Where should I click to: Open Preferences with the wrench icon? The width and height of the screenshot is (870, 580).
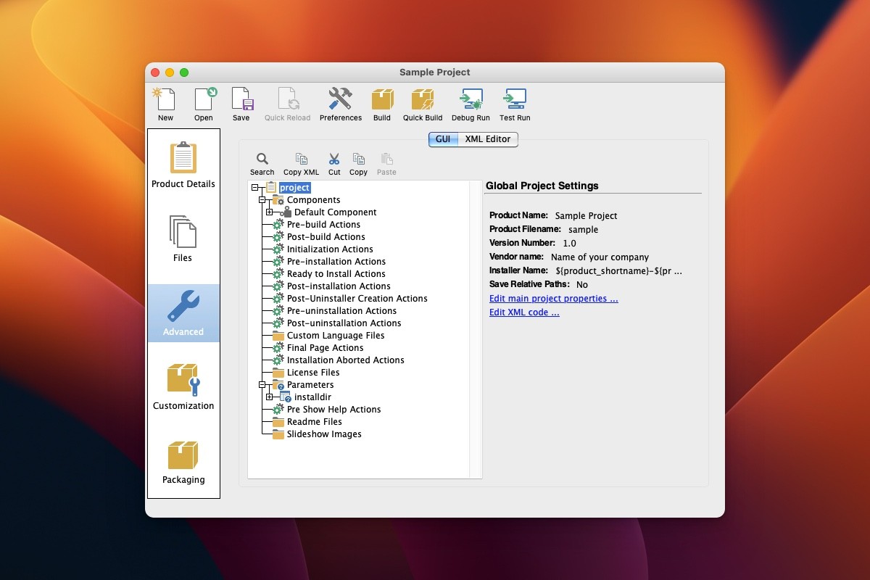click(x=340, y=101)
